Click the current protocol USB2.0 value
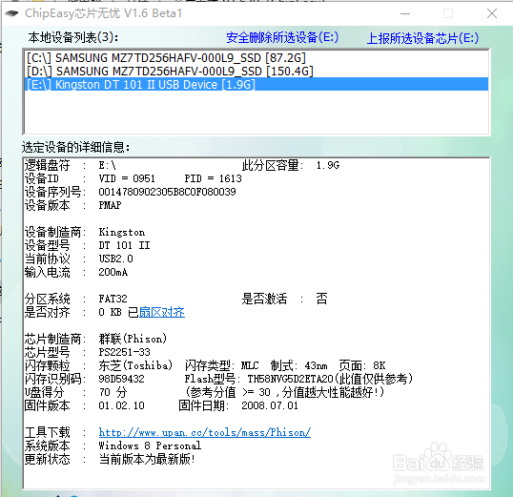The width and height of the screenshot is (513, 497). point(115,259)
